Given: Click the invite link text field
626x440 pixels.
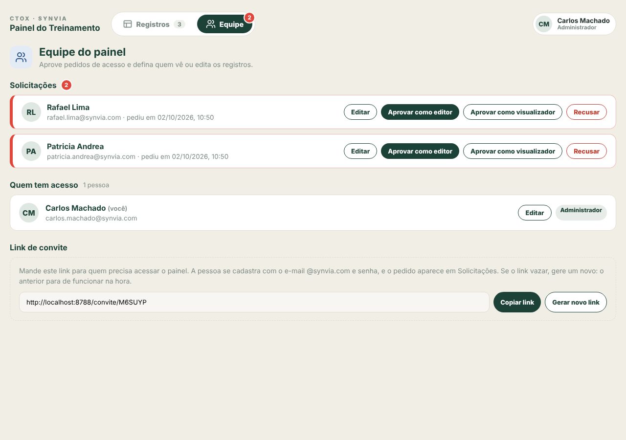Looking at the screenshot, I should [x=254, y=302].
